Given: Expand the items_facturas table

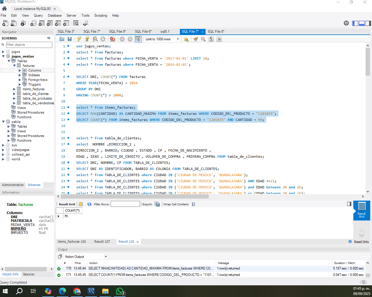Looking at the screenshot, I should click(14, 89).
